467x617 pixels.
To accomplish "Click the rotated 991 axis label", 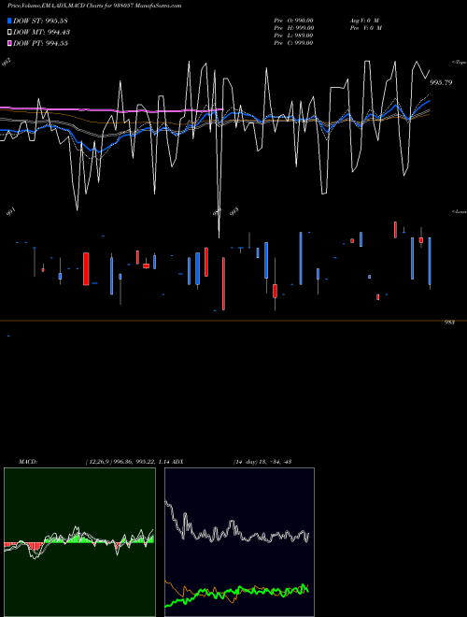I will [11, 212].
